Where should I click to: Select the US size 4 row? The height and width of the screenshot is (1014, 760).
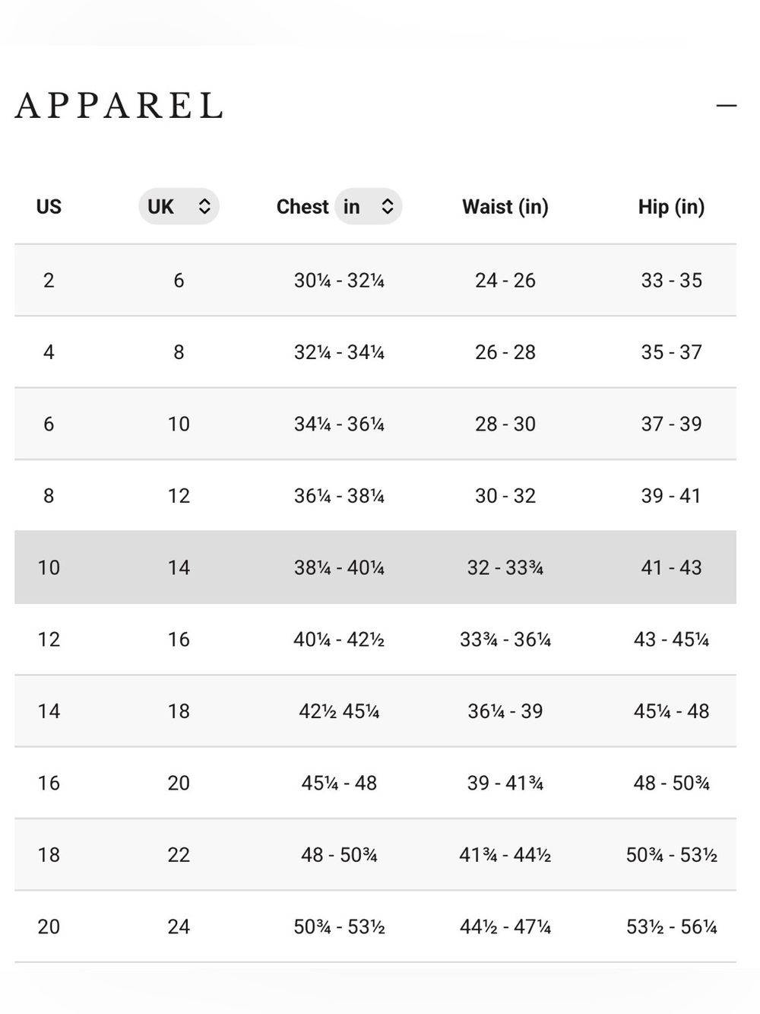375,352
